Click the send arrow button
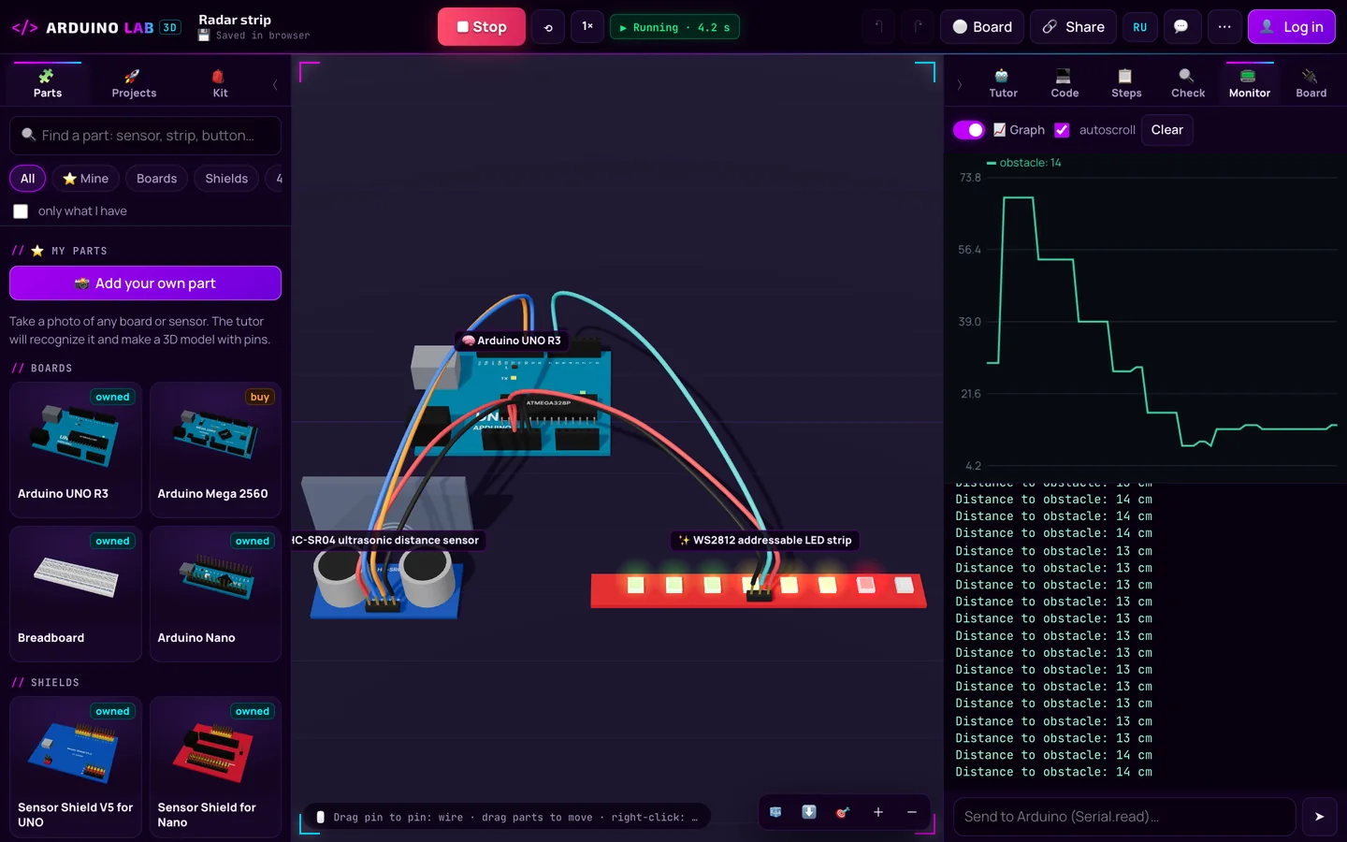 pyautogui.click(x=1320, y=817)
